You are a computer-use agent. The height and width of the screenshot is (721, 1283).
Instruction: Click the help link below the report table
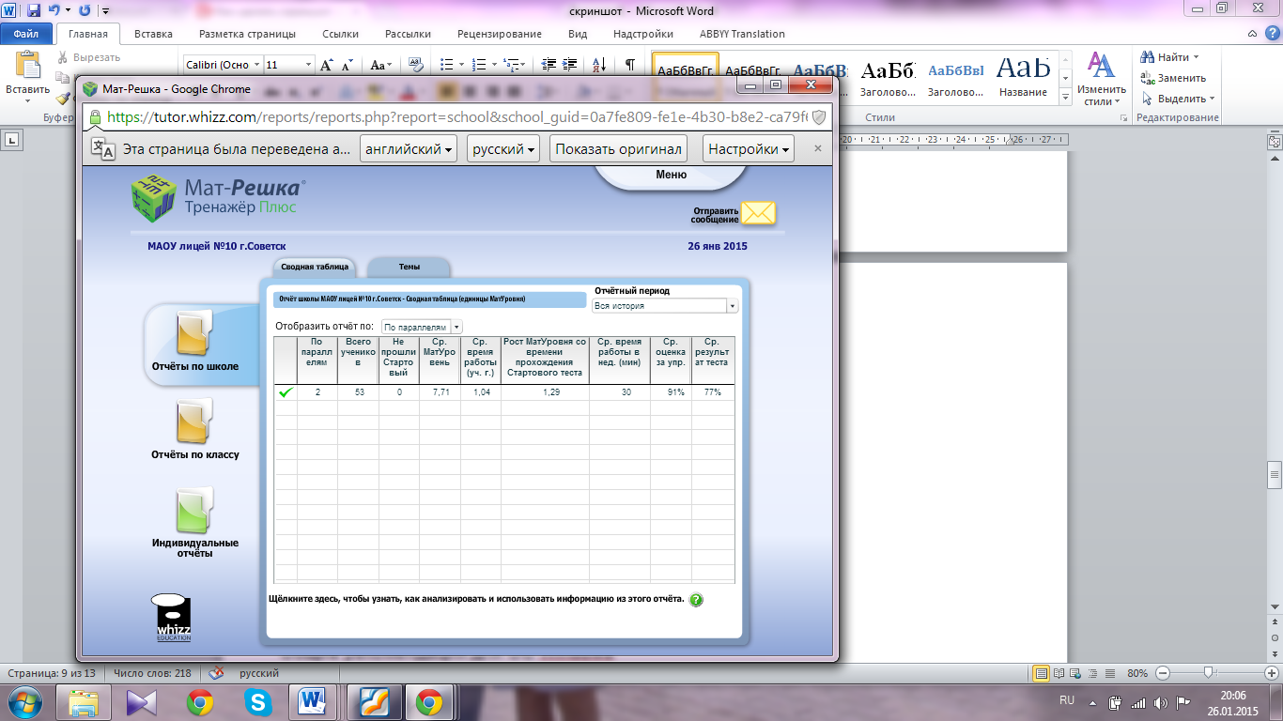(476, 598)
